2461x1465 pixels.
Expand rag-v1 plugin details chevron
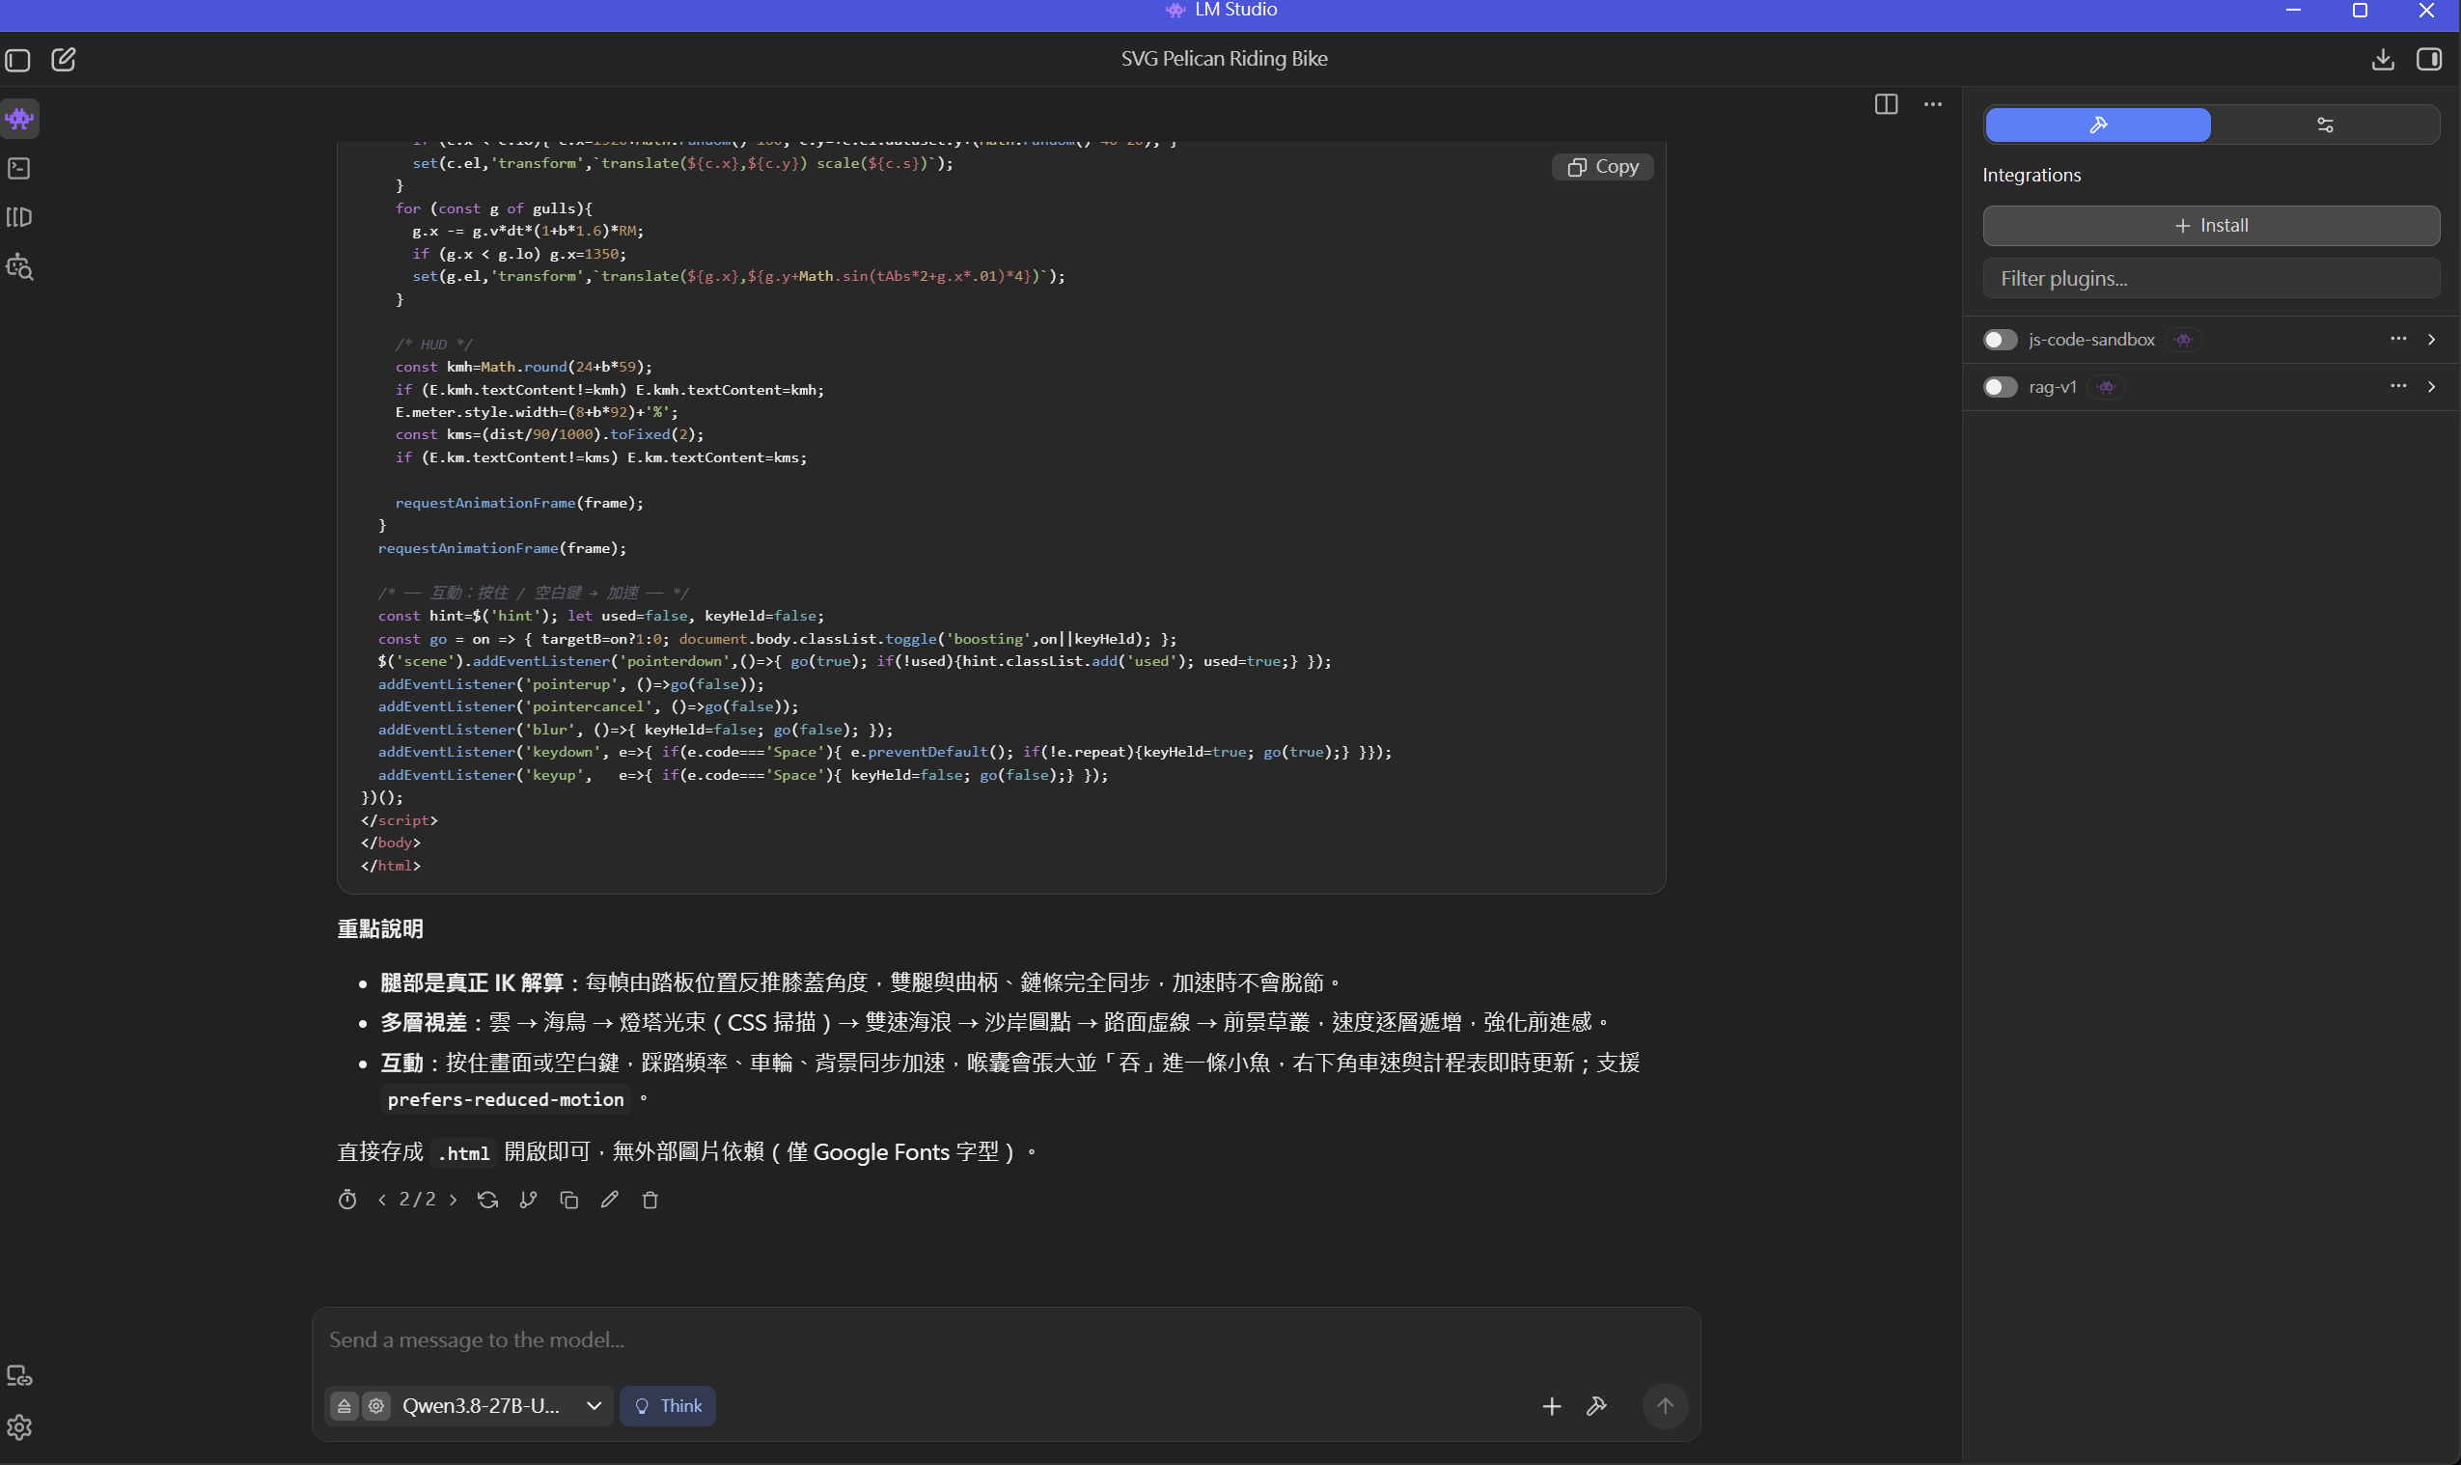[2431, 387]
